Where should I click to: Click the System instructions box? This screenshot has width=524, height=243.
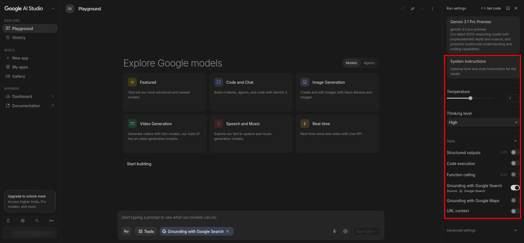click(x=483, y=67)
